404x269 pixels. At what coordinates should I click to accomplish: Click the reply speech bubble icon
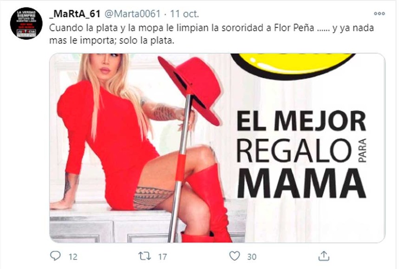[x=55, y=256]
